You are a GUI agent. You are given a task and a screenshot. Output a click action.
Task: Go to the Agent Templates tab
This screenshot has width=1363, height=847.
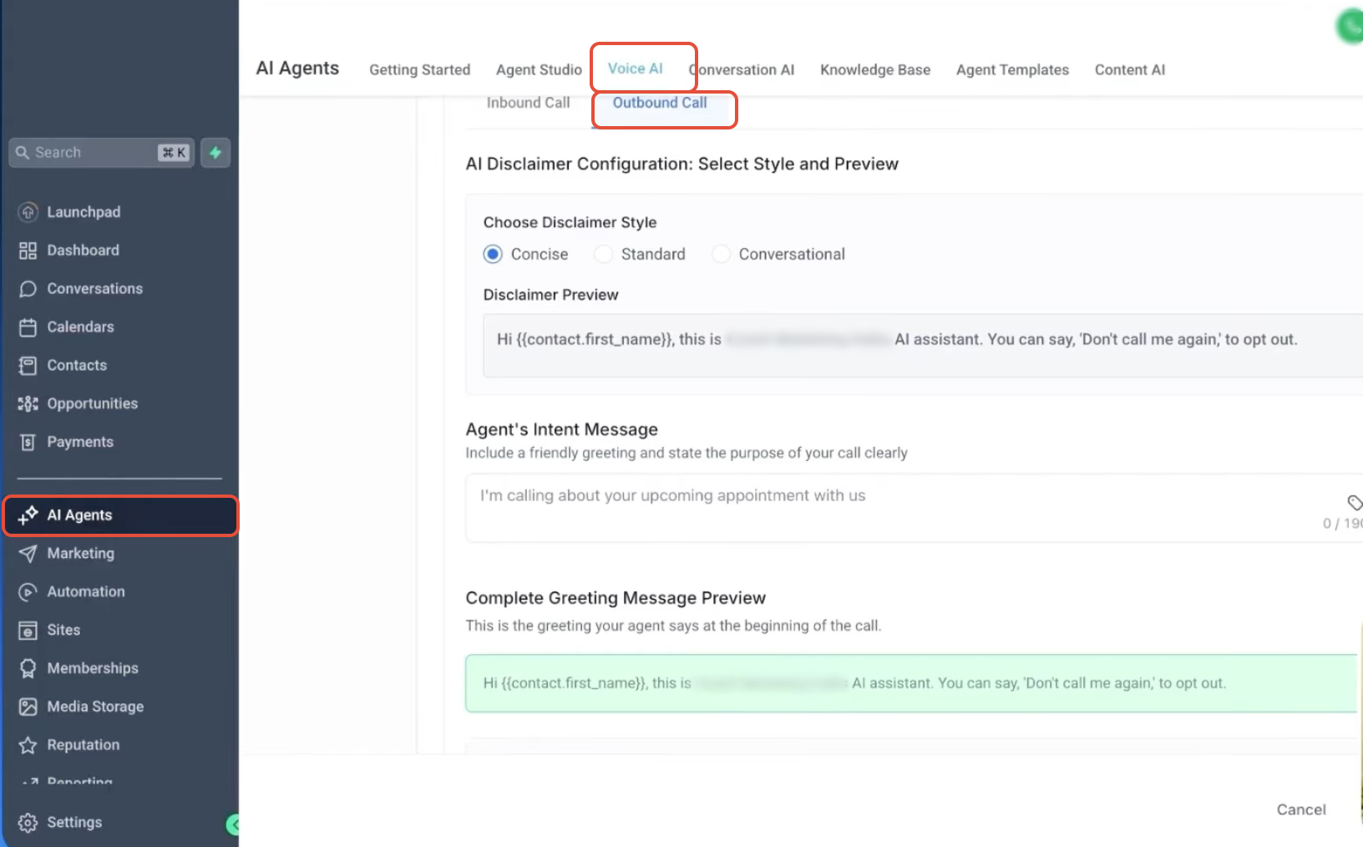click(x=1012, y=70)
